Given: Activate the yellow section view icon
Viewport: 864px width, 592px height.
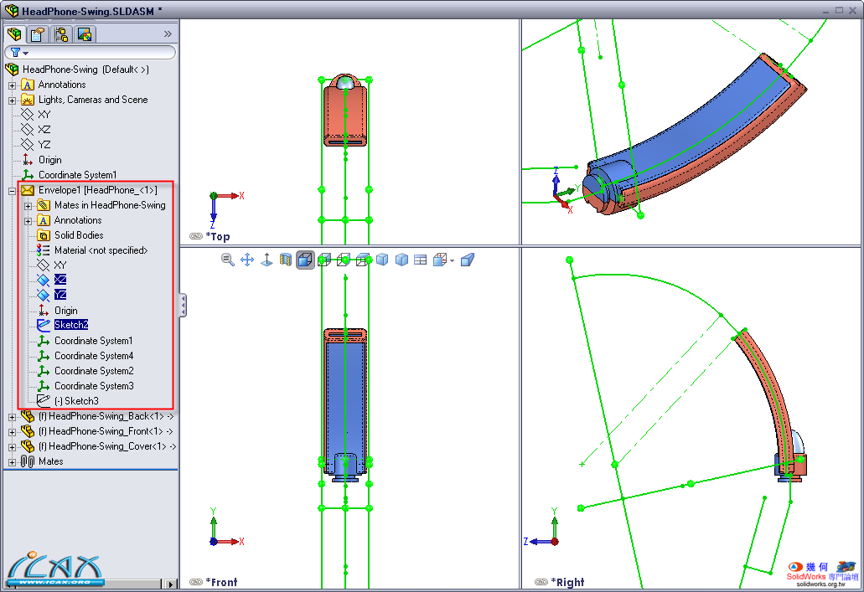Looking at the screenshot, I should click(x=286, y=260).
